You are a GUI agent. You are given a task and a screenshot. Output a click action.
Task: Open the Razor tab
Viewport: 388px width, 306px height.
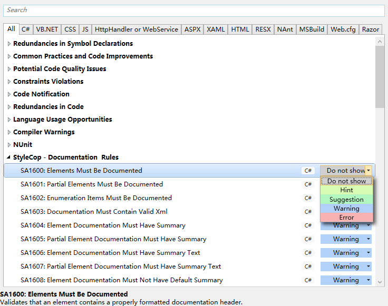coord(371,29)
